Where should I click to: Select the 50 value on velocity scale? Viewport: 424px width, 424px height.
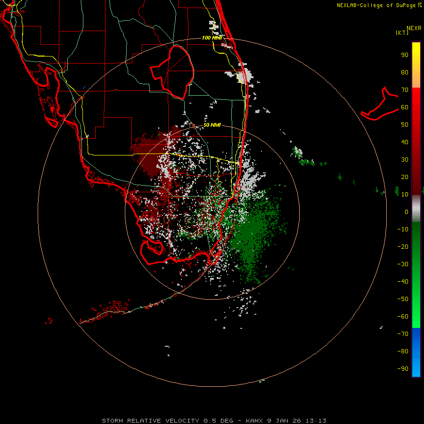click(x=405, y=125)
